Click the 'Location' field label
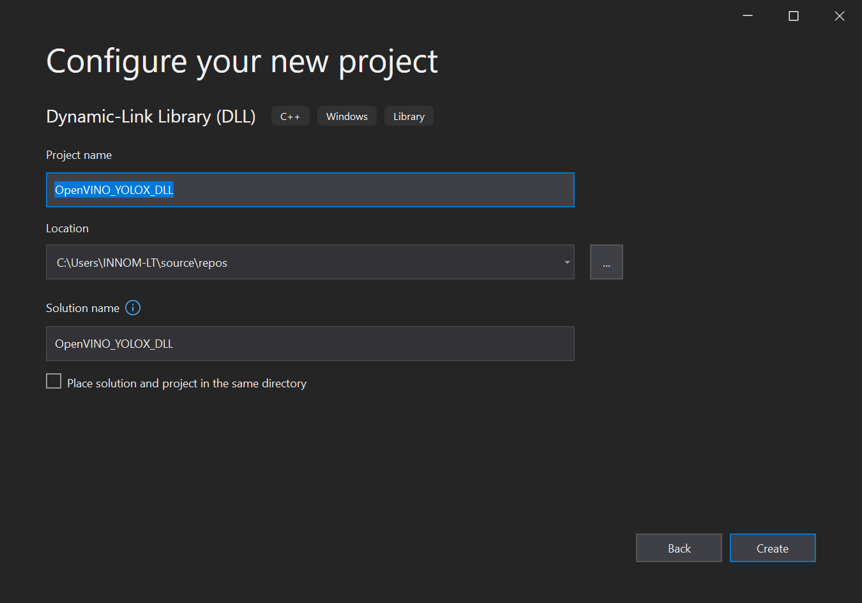Image resolution: width=862 pixels, height=603 pixels. click(67, 228)
